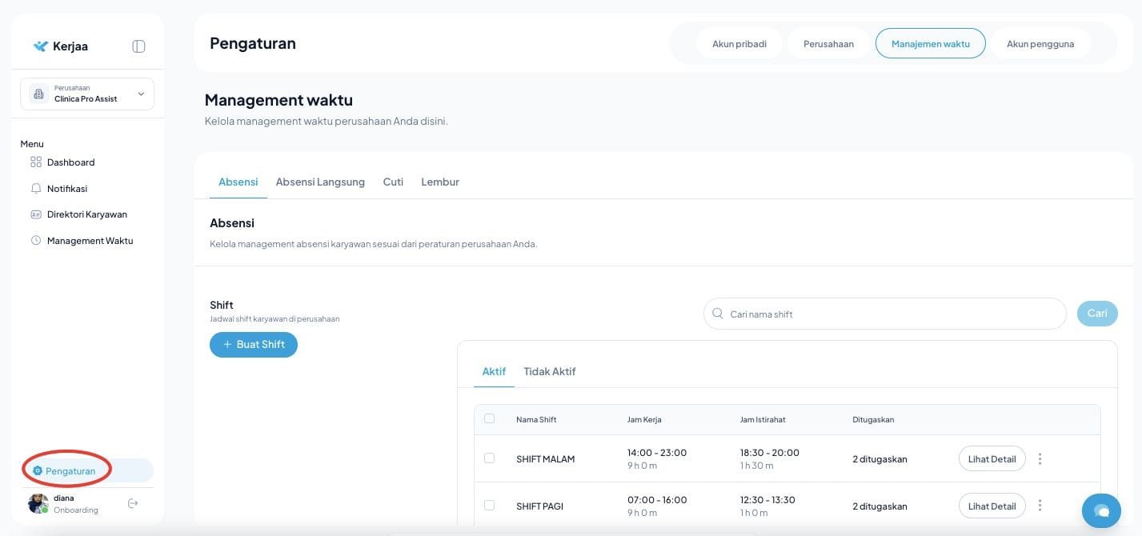Open the Dashboard grid icon

pyautogui.click(x=36, y=162)
